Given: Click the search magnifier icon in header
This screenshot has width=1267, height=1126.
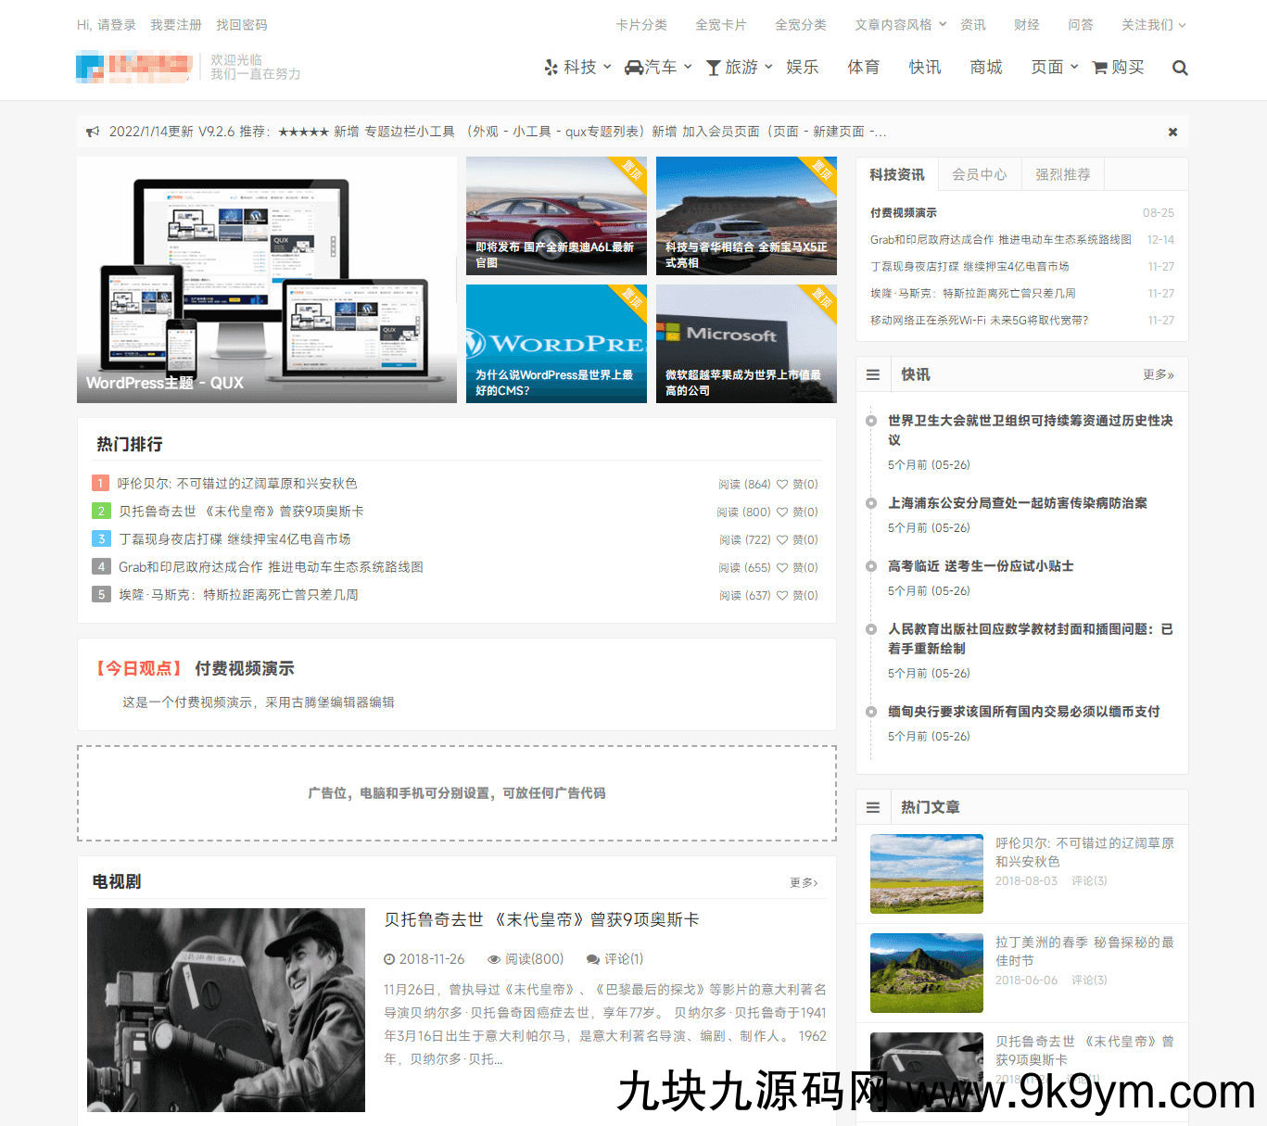Looking at the screenshot, I should point(1179,68).
